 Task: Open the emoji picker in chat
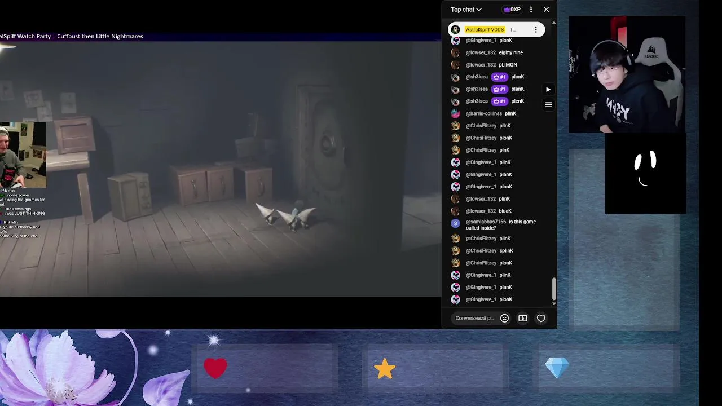pyautogui.click(x=504, y=318)
